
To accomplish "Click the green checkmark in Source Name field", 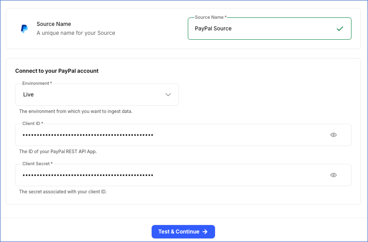I will pyautogui.click(x=340, y=29).
